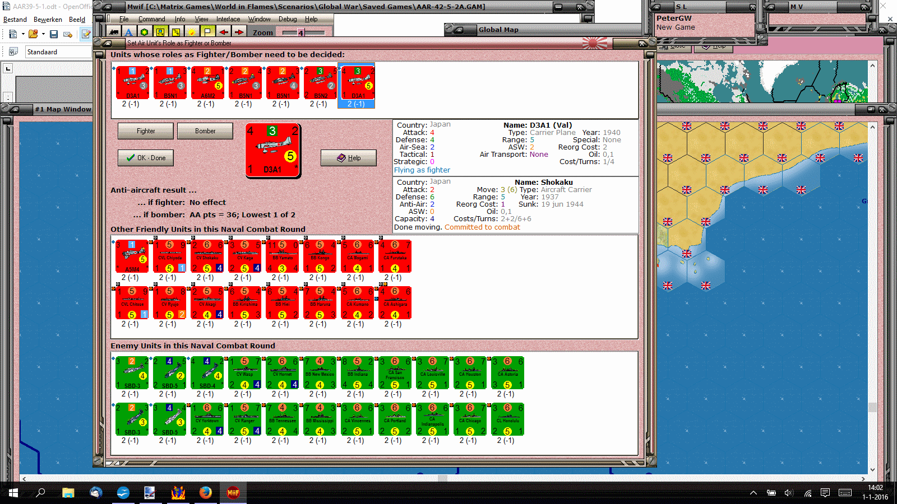897x504 pixels.
Task: Open the Command menu
Action: pyautogui.click(x=152, y=19)
